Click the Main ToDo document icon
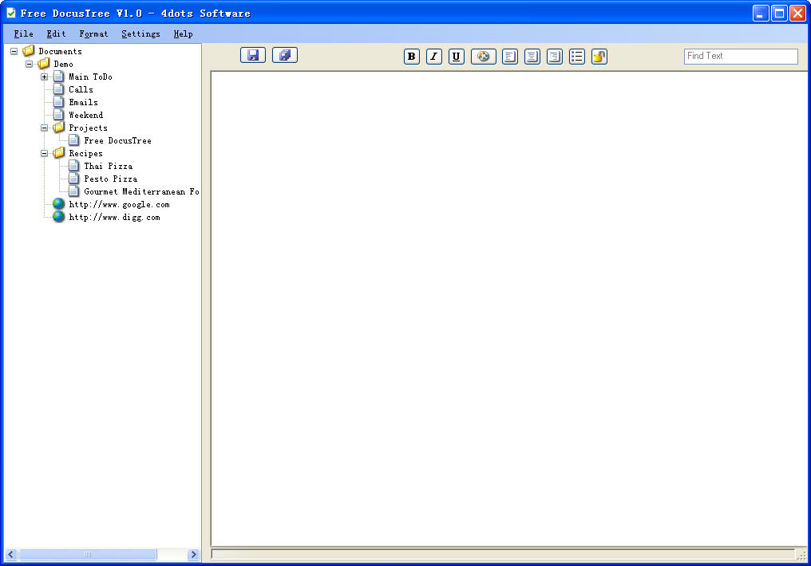 click(x=59, y=77)
